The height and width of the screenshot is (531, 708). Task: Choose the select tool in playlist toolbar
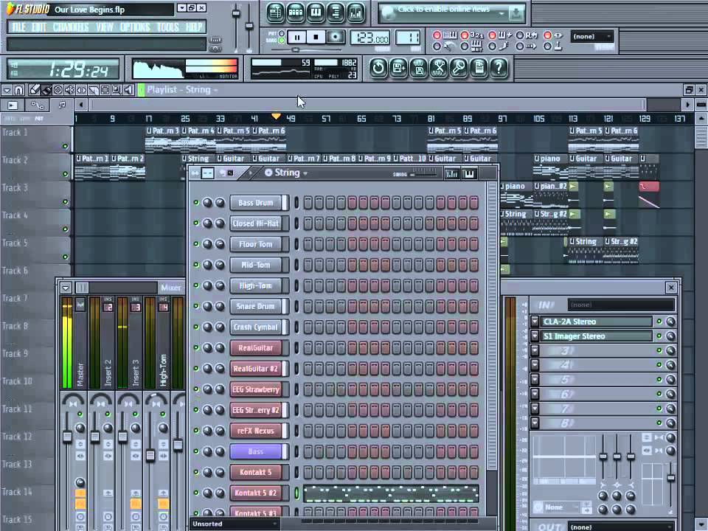click(105, 90)
